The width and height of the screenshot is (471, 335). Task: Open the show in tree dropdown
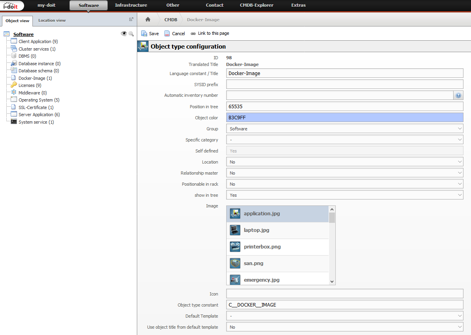point(344,195)
